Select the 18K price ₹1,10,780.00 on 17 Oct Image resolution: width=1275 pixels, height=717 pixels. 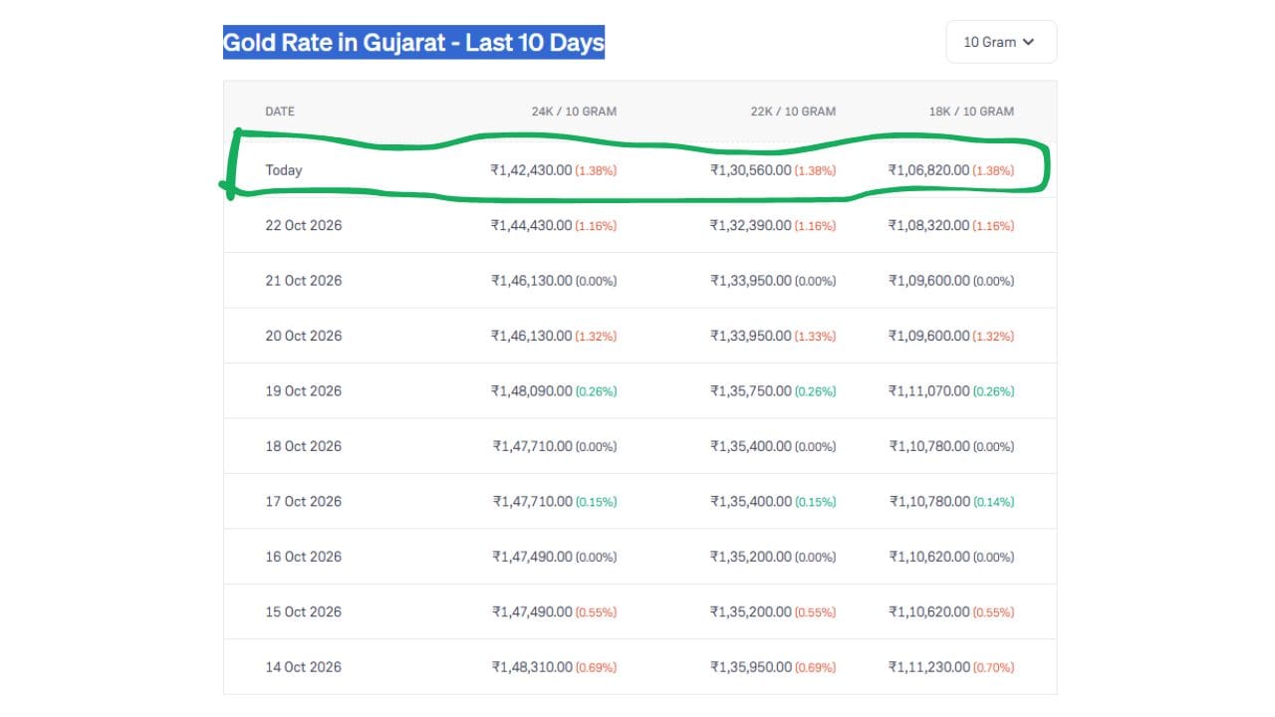coord(929,502)
